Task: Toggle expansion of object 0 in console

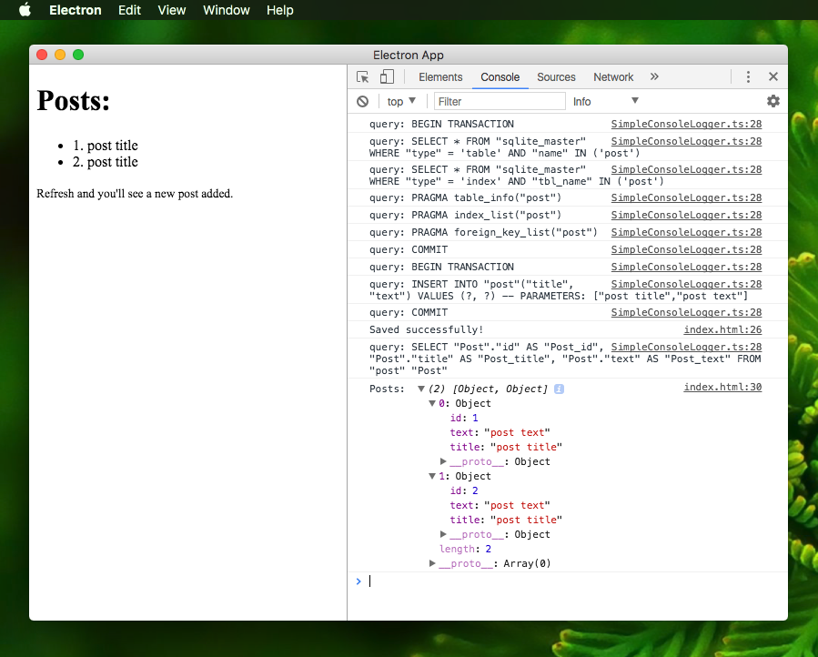Action: (x=431, y=403)
